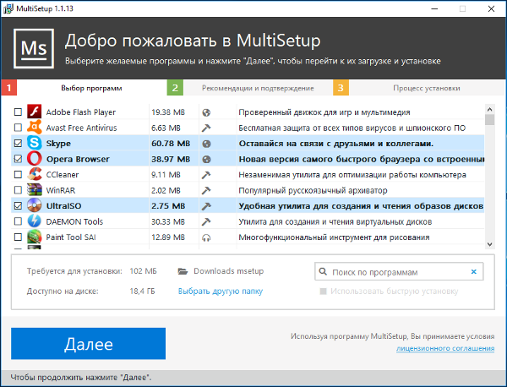Click the Downloads folder icon
507x387 pixels.
183,272
